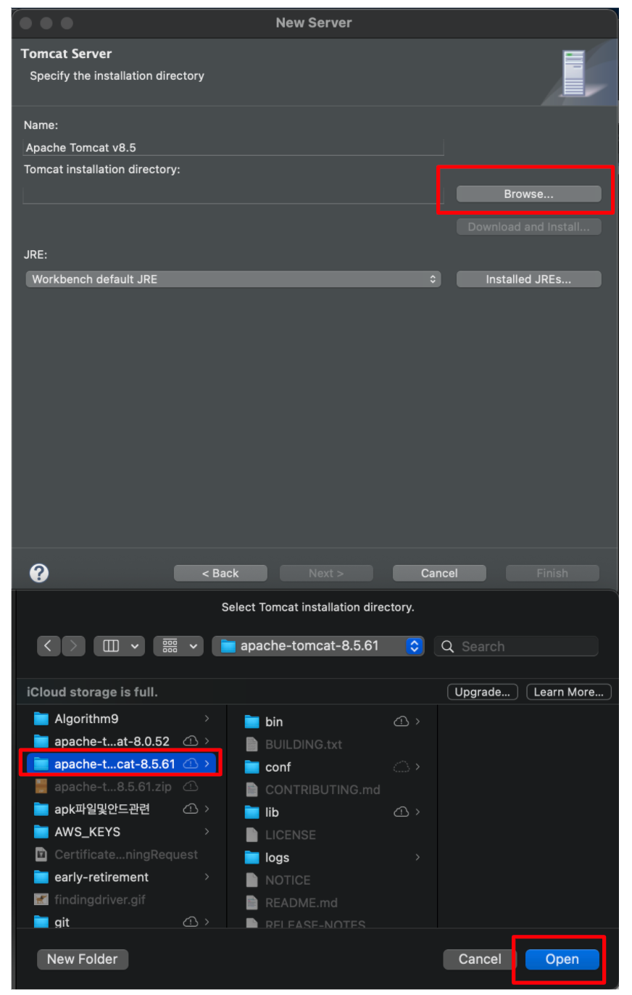This screenshot has height=995, width=632.
Task: Click the Finder back navigation arrow
Action: 48,646
